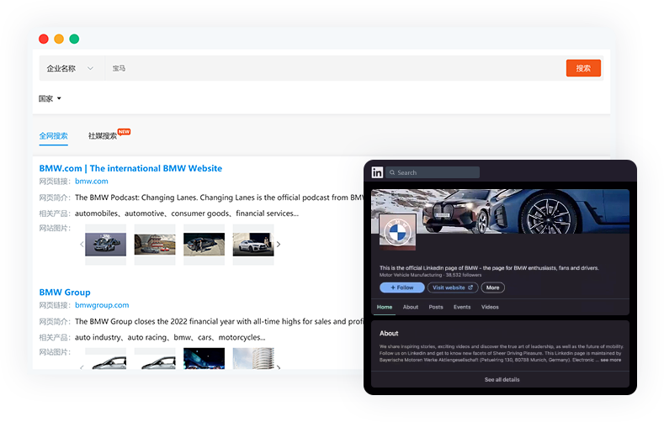
Task: Select the LinkedIn Videos tab
Action: tap(490, 307)
